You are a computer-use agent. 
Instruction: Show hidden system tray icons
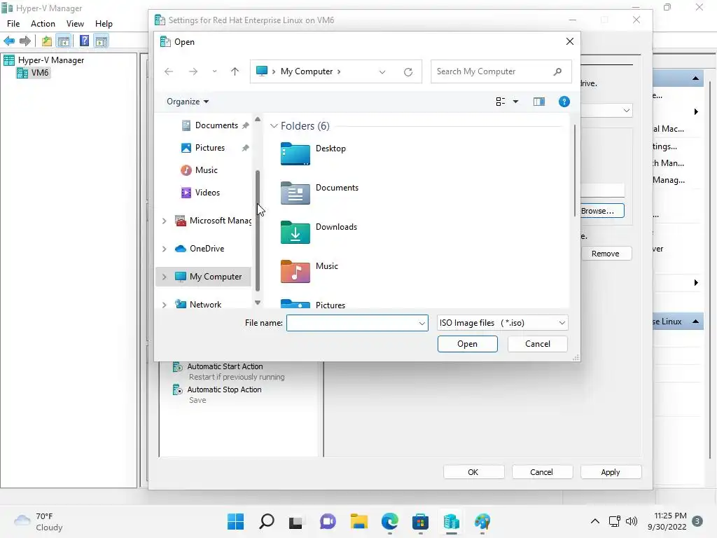pyautogui.click(x=595, y=521)
